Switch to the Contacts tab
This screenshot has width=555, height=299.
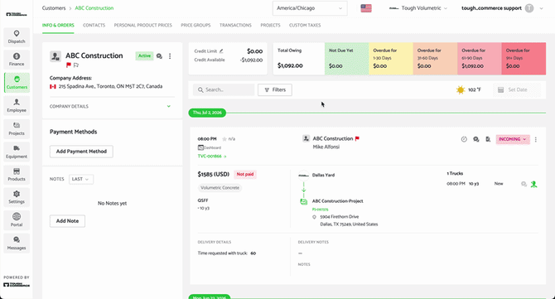click(94, 25)
